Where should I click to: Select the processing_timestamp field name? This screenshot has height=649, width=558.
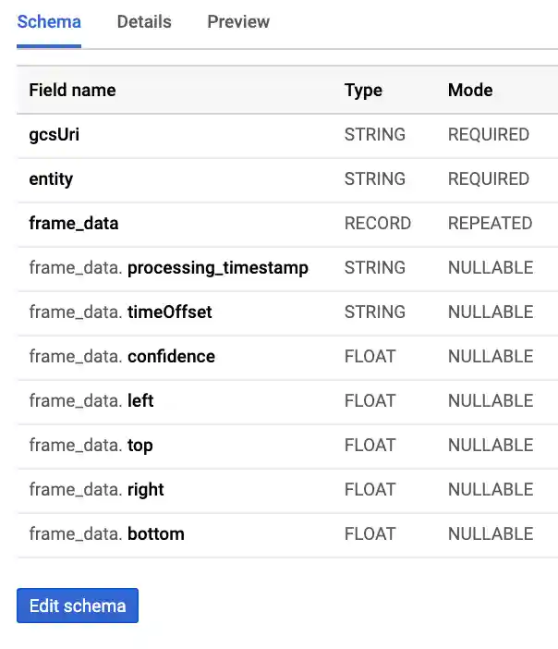click(x=218, y=268)
